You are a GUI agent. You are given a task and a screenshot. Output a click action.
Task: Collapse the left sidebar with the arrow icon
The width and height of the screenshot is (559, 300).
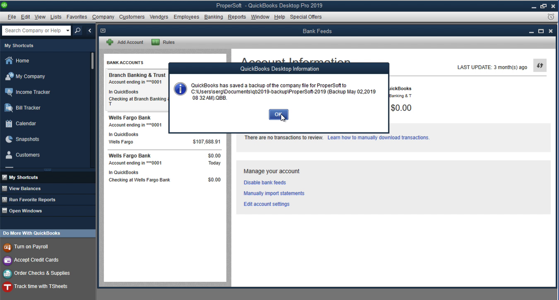tap(90, 31)
